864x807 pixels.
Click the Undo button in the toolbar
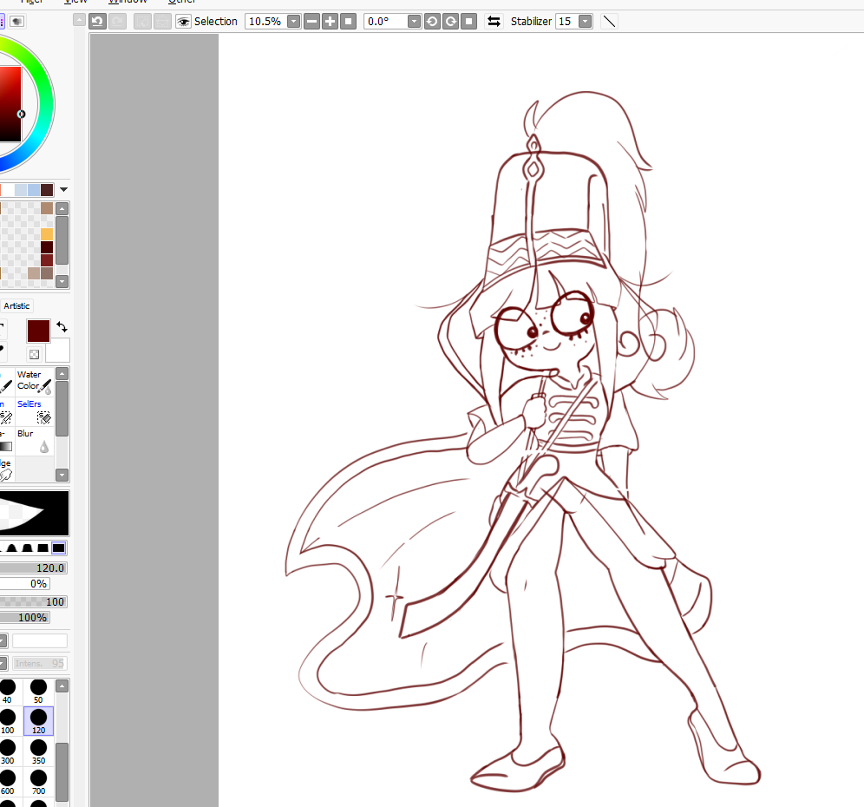point(98,21)
